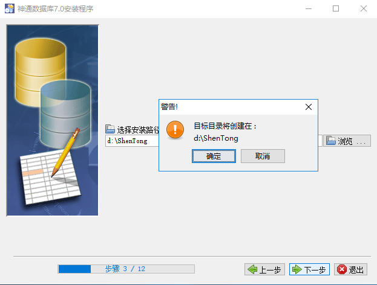Viewport: 377px width, 285px height.
Task: Click the 目标目录将创建在： message text
Action: tap(225, 126)
